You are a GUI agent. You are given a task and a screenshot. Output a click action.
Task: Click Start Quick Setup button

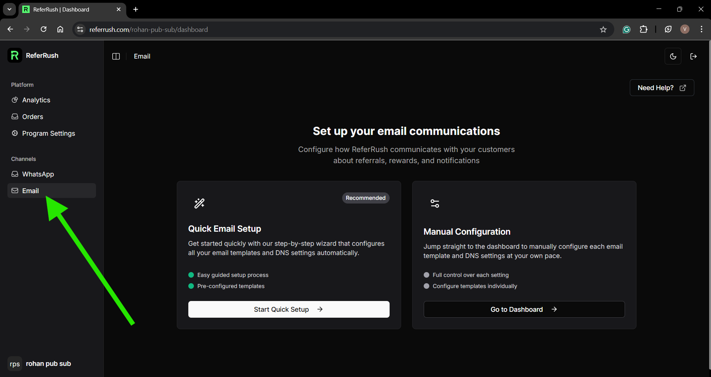289,309
